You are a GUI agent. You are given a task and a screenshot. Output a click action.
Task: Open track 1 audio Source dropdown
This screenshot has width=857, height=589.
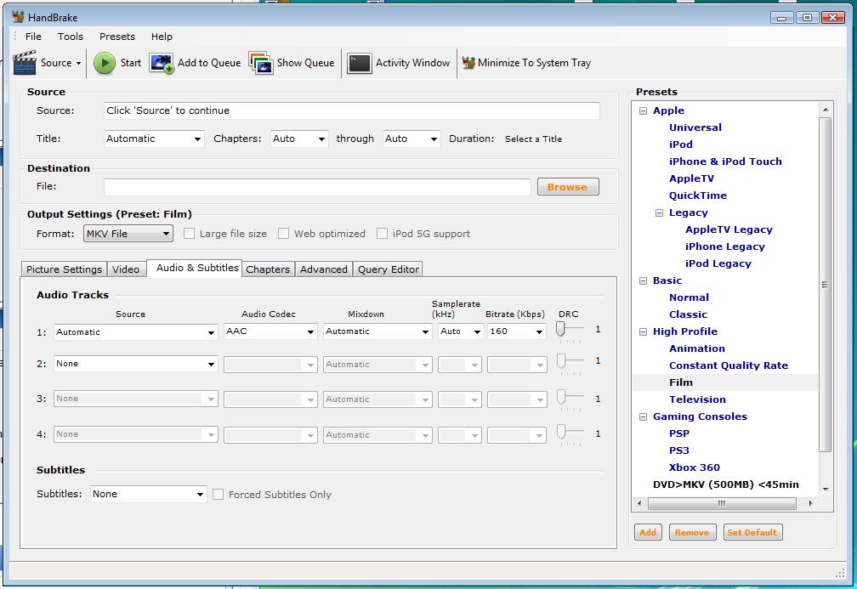(x=135, y=331)
